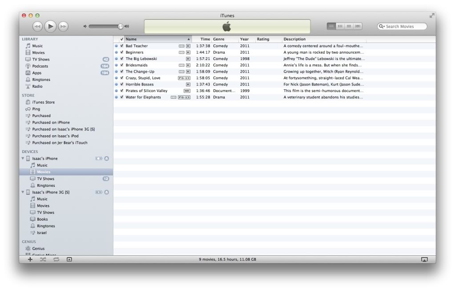Open Purchased on iPhone playlist

(51, 122)
